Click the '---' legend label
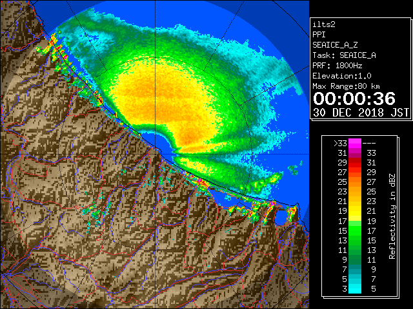This screenshot has width=413, height=309. [x=369, y=144]
